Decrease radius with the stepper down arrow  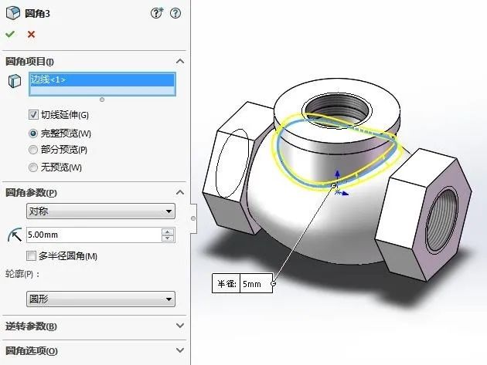tap(168, 238)
